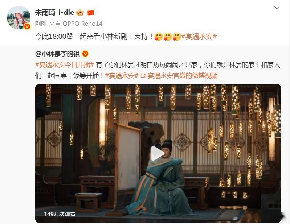Click the 刚刚 post timestamp
Viewport: 290px width, 224px height.
41,24
